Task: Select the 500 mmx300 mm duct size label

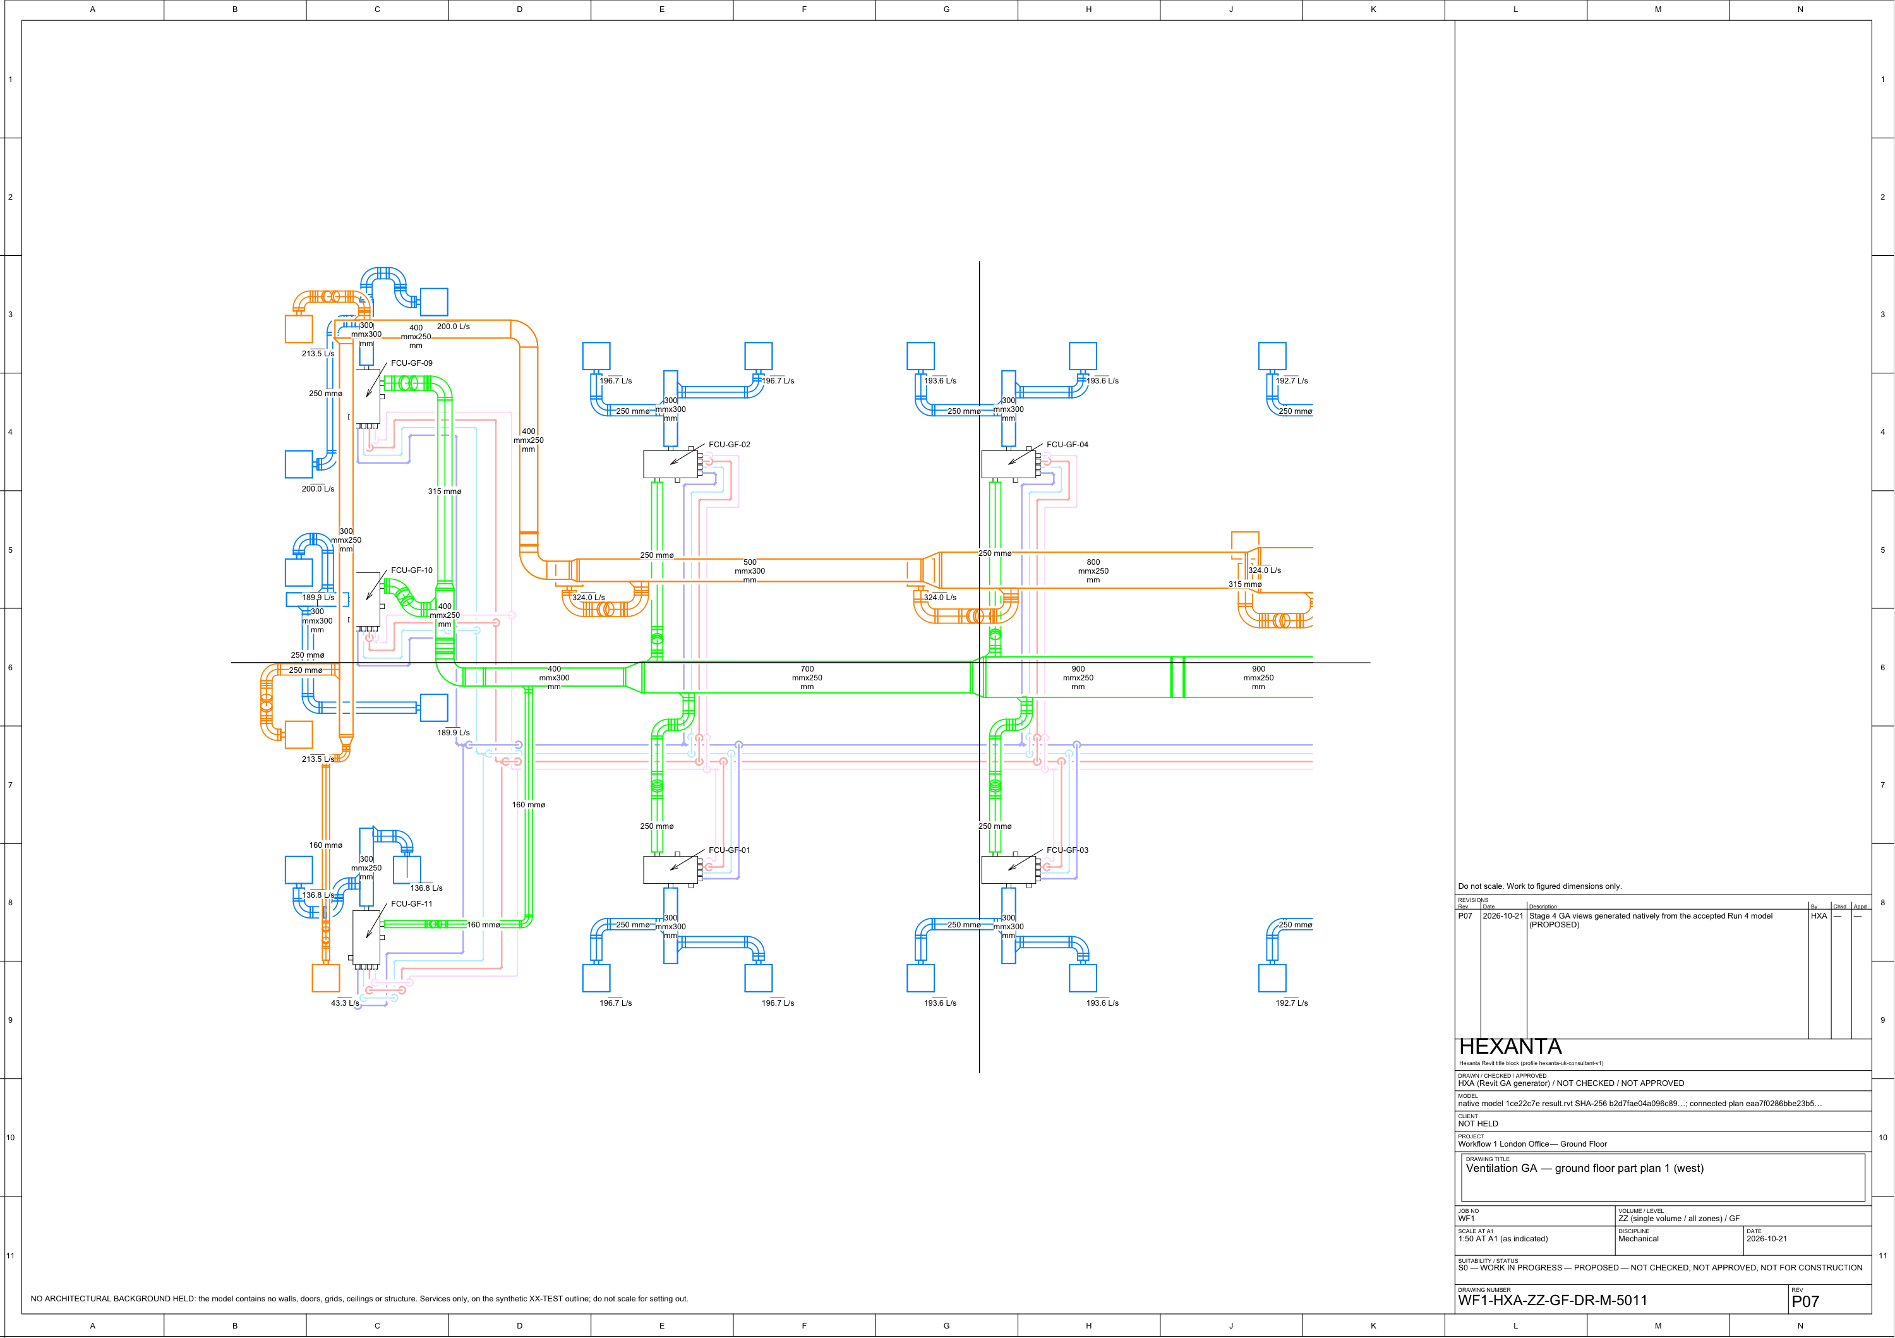Action: (749, 571)
